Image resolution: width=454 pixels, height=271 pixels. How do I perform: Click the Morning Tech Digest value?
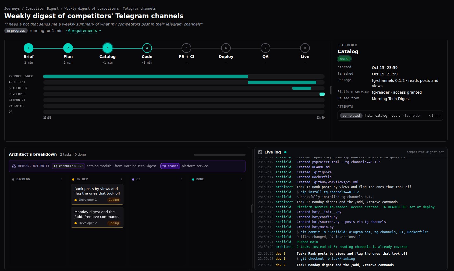click(391, 99)
